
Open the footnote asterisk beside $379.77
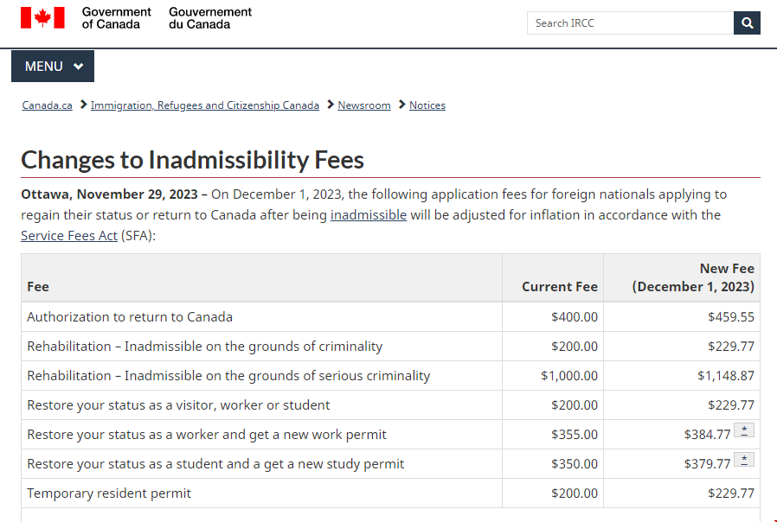744,460
